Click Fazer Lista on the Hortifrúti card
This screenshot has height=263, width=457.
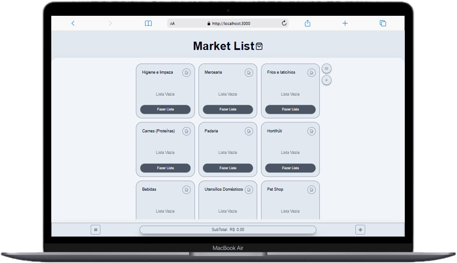(290, 168)
